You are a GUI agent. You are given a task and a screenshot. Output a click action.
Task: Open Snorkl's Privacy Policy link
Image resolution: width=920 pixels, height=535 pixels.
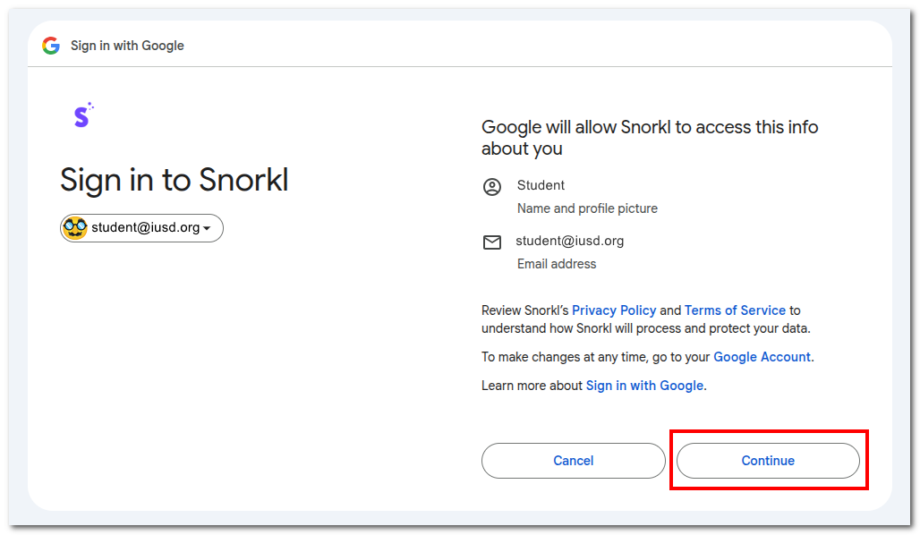click(614, 310)
